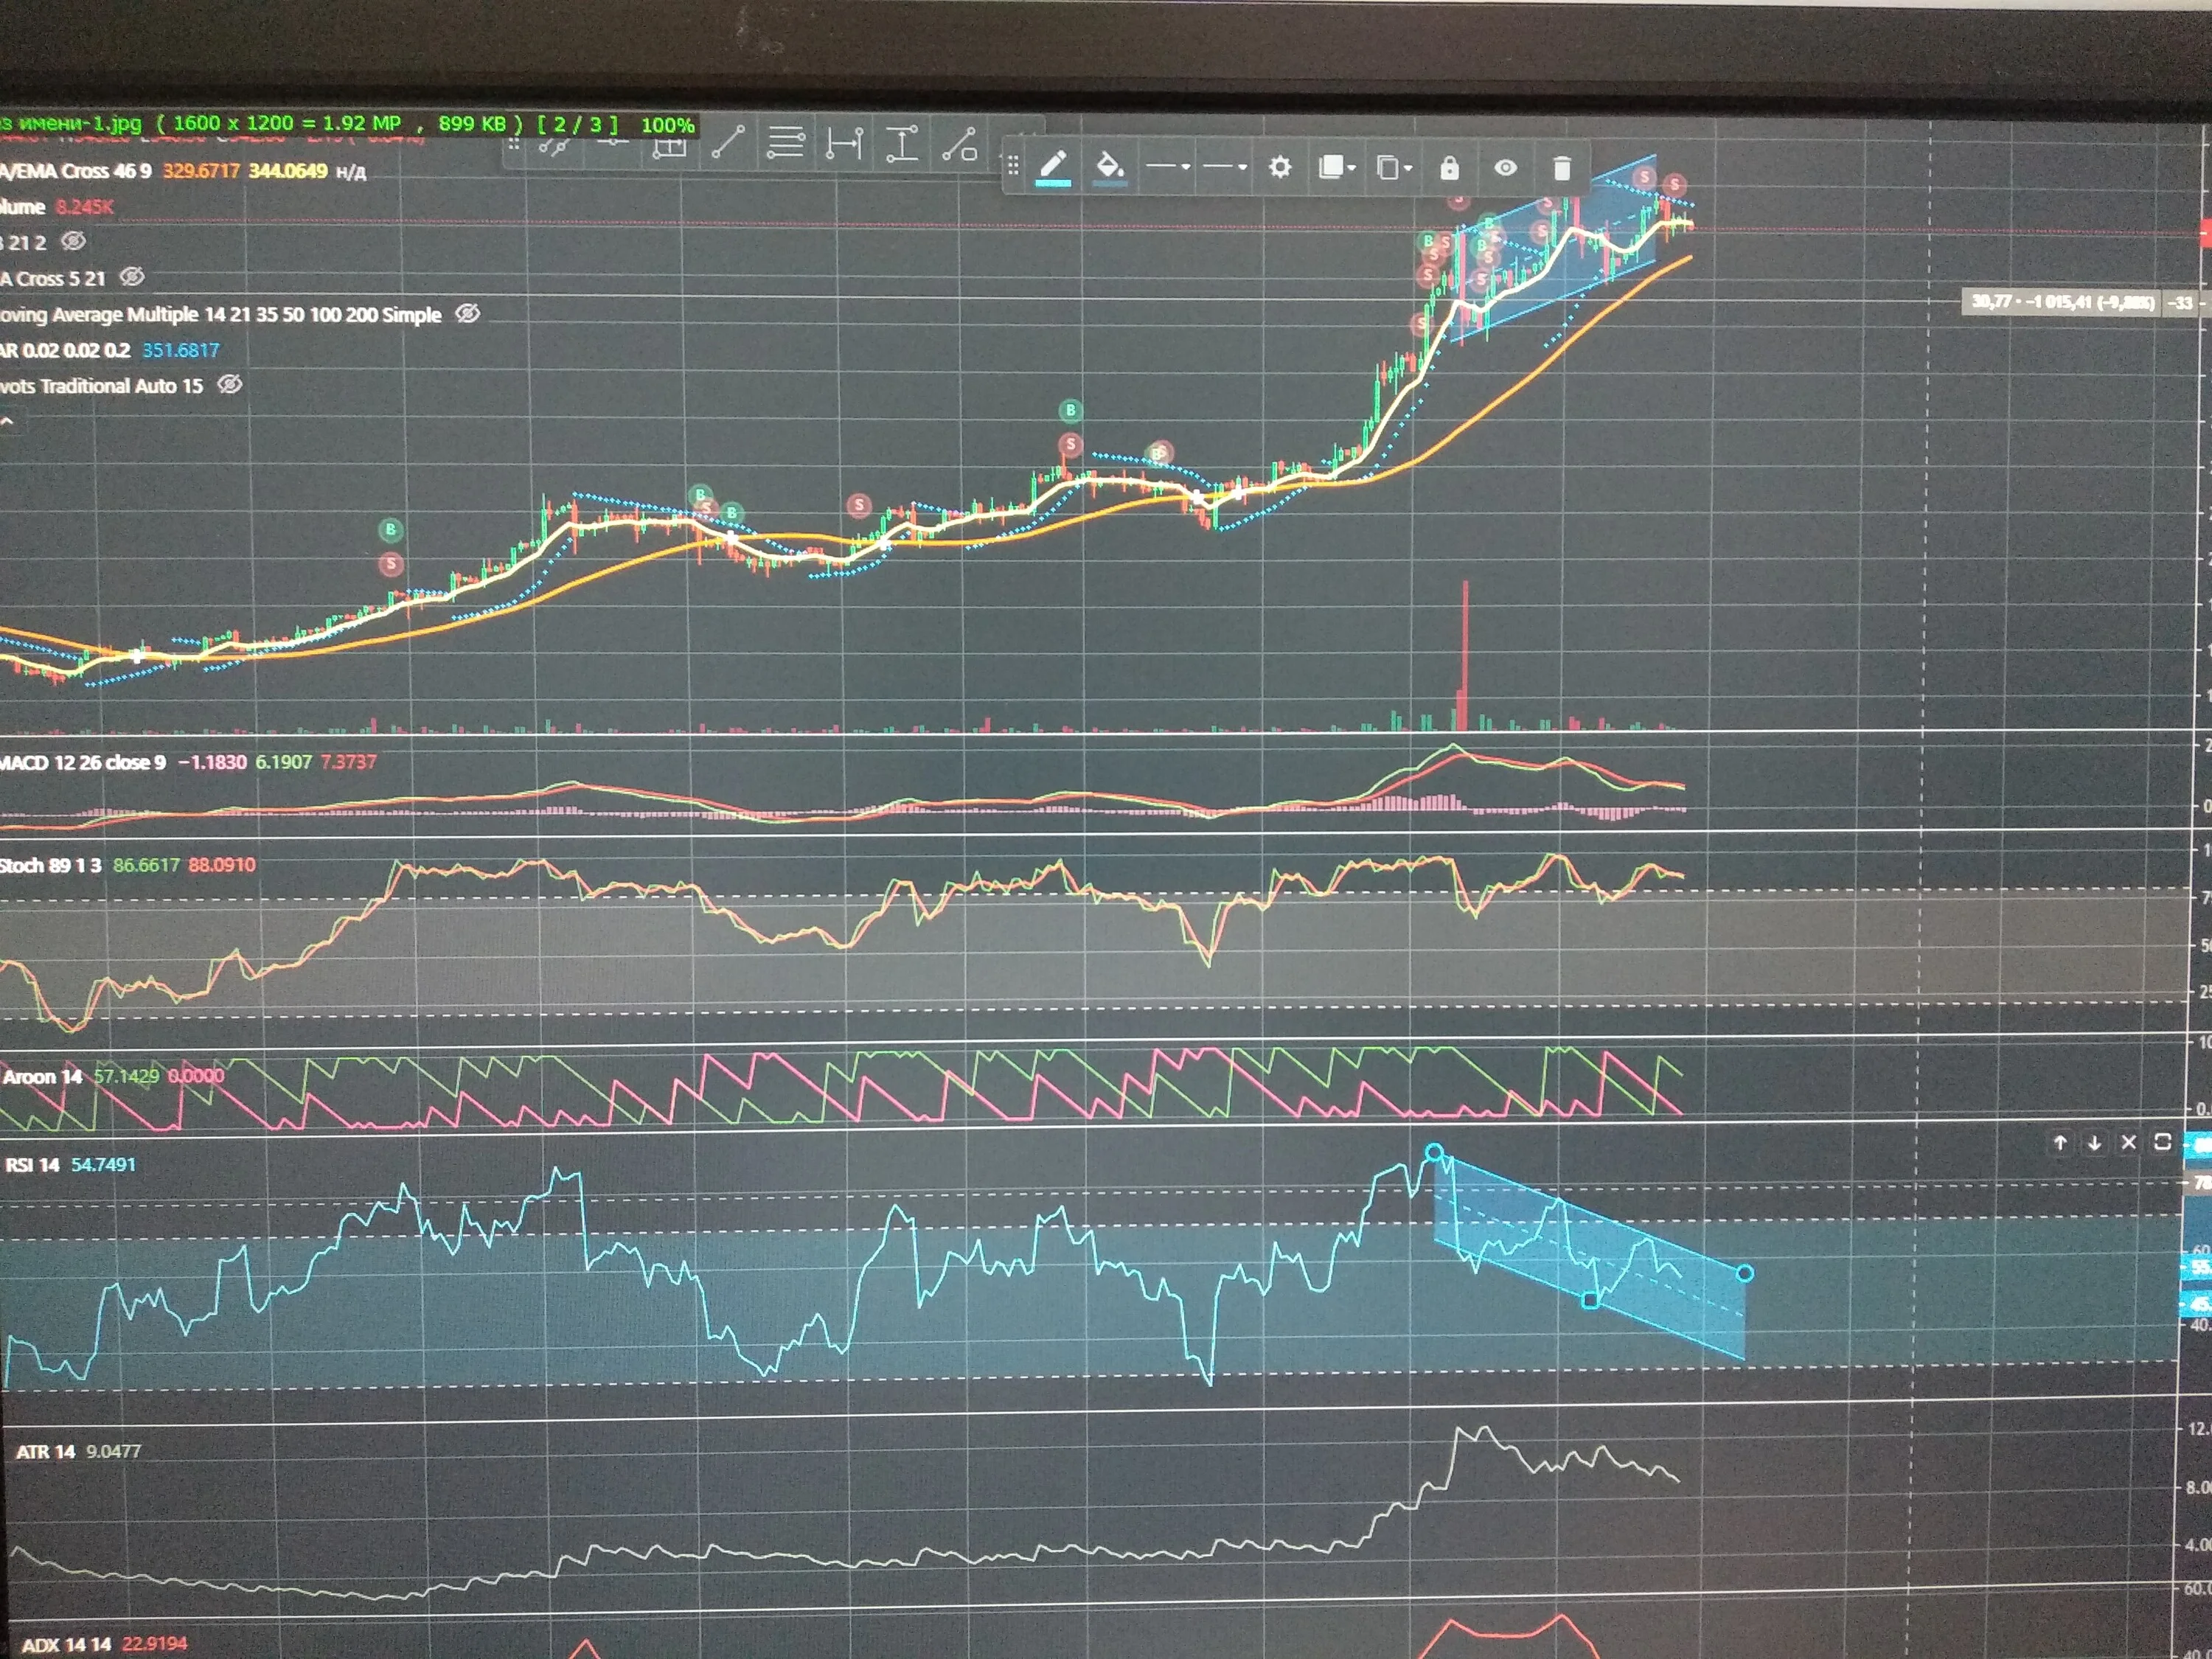The height and width of the screenshot is (1659, 2212).
Task: Toggle visibility of BB 21 2 indicator
Action: [x=73, y=241]
